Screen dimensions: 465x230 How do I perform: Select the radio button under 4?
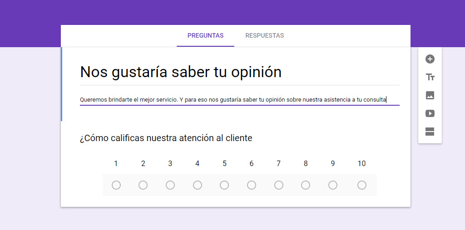198,185
